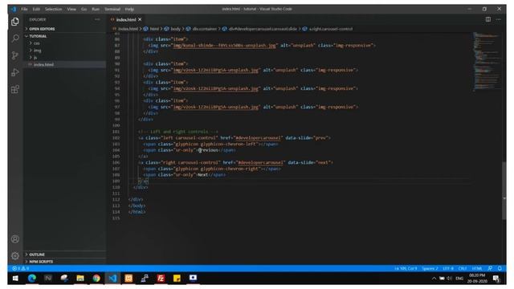Open File Explorer from the taskbar

click(x=80, y=279)
